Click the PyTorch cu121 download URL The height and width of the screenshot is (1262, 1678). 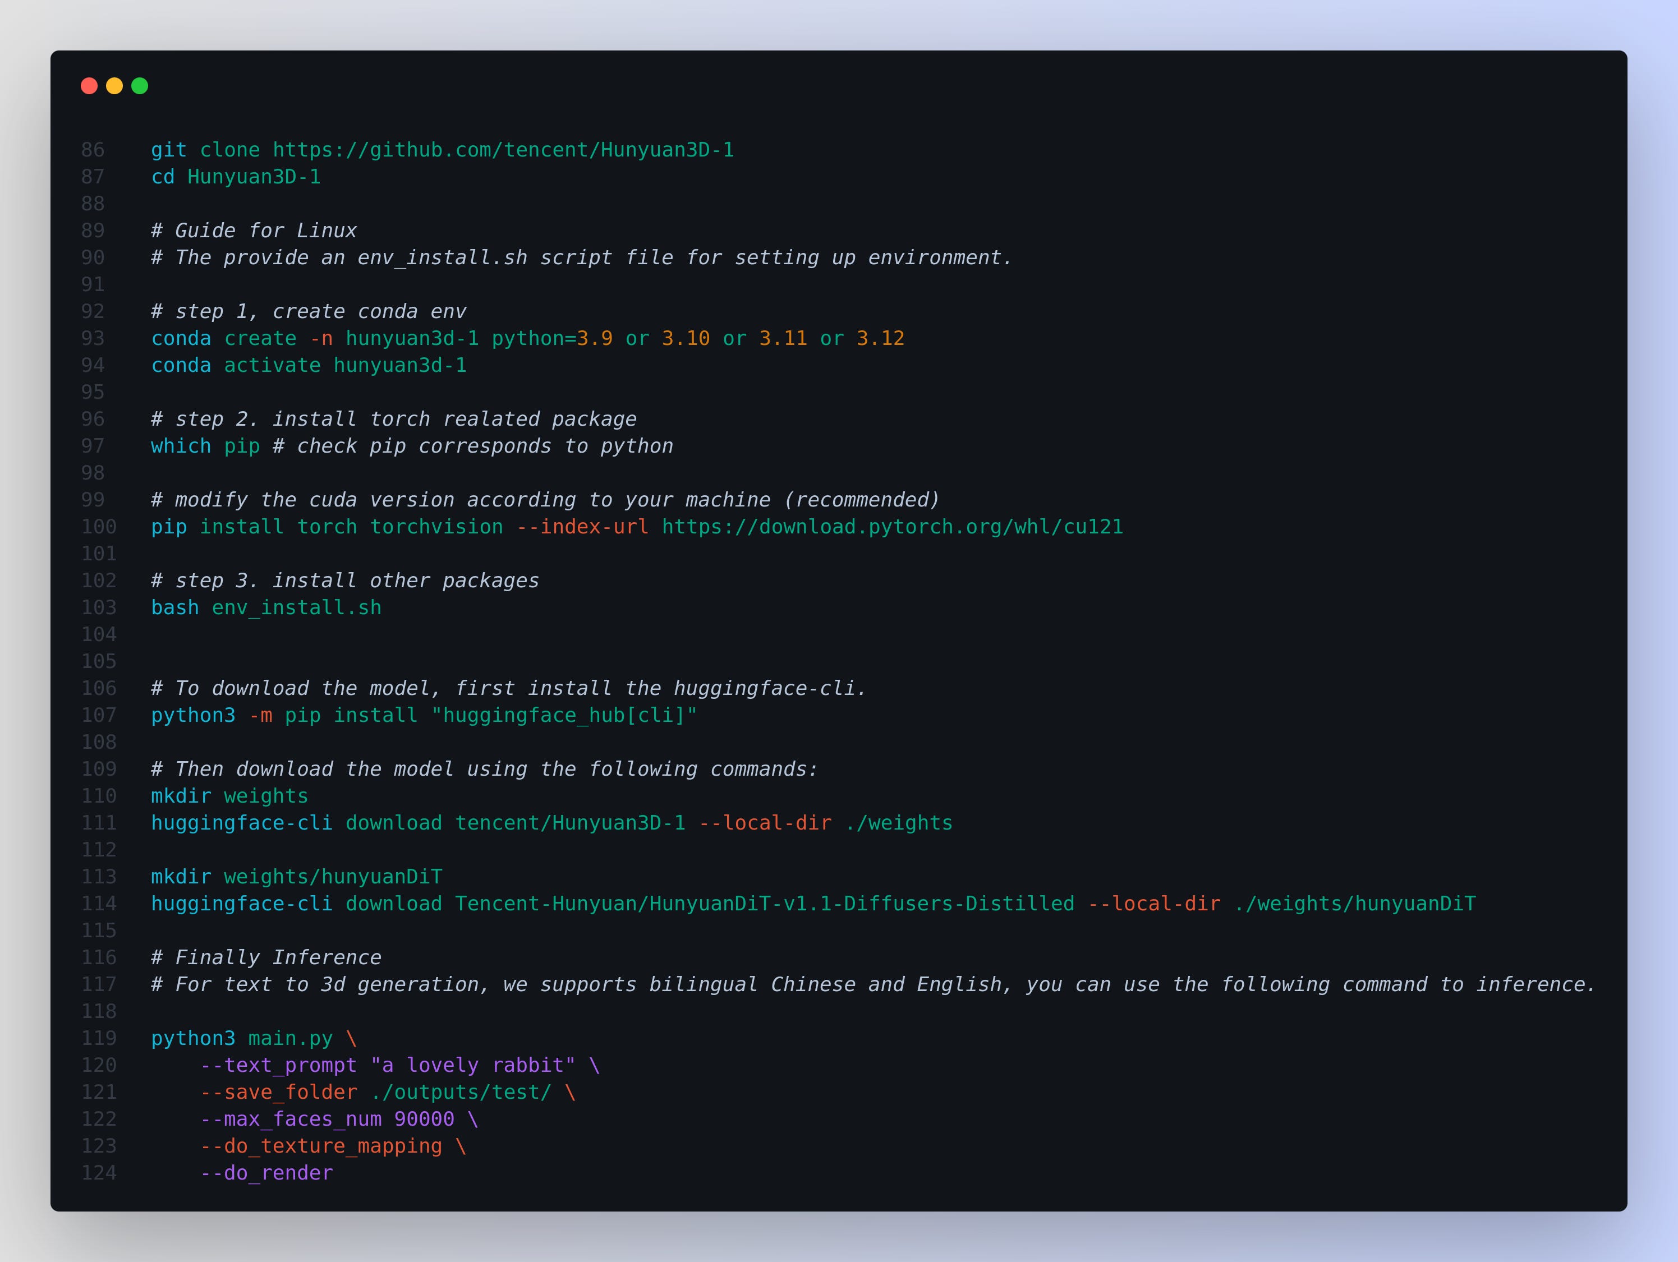892,527
